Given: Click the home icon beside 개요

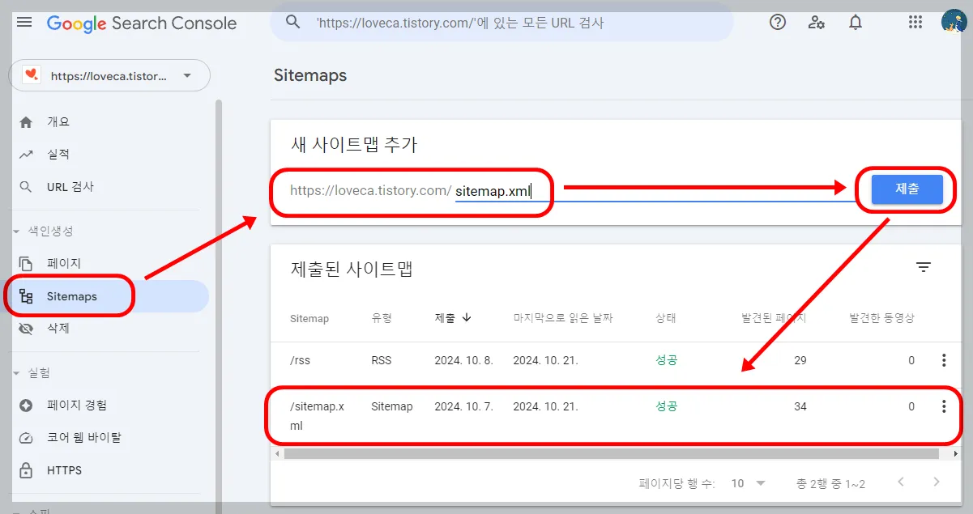Looking at the screenshot, I should 26,122.
